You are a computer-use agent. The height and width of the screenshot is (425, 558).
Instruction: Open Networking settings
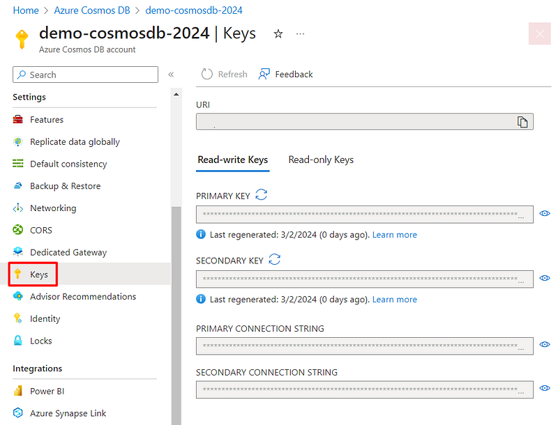(x=53, y=208)
